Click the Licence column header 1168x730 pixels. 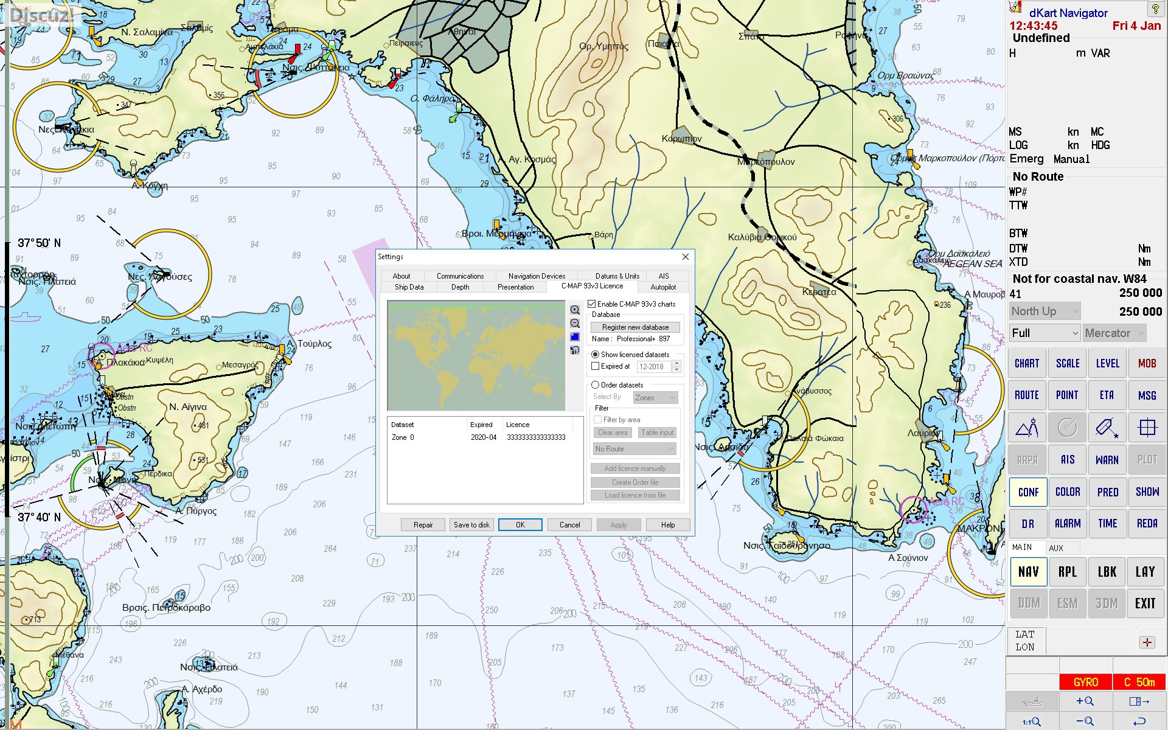tap(538, 425)
